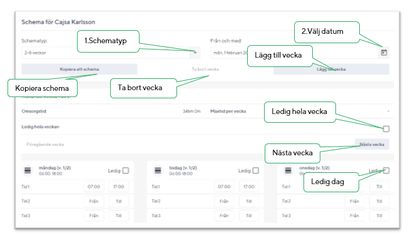Click måndag Tid 2 Från field

(x=94, y=201)
